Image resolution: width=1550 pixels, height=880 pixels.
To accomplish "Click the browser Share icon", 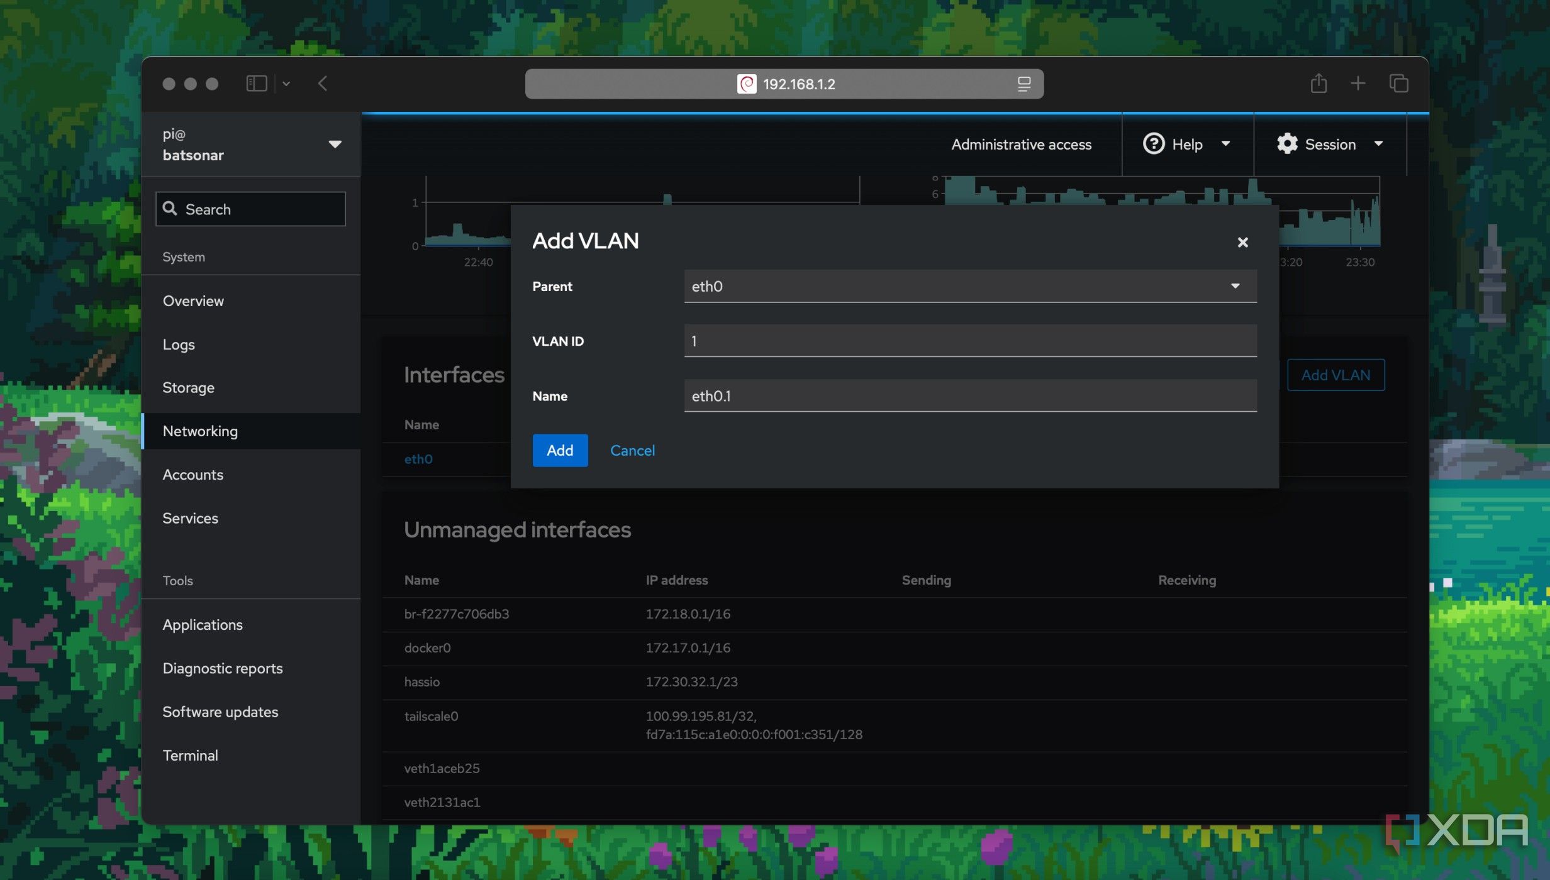I will point(1319,83).
